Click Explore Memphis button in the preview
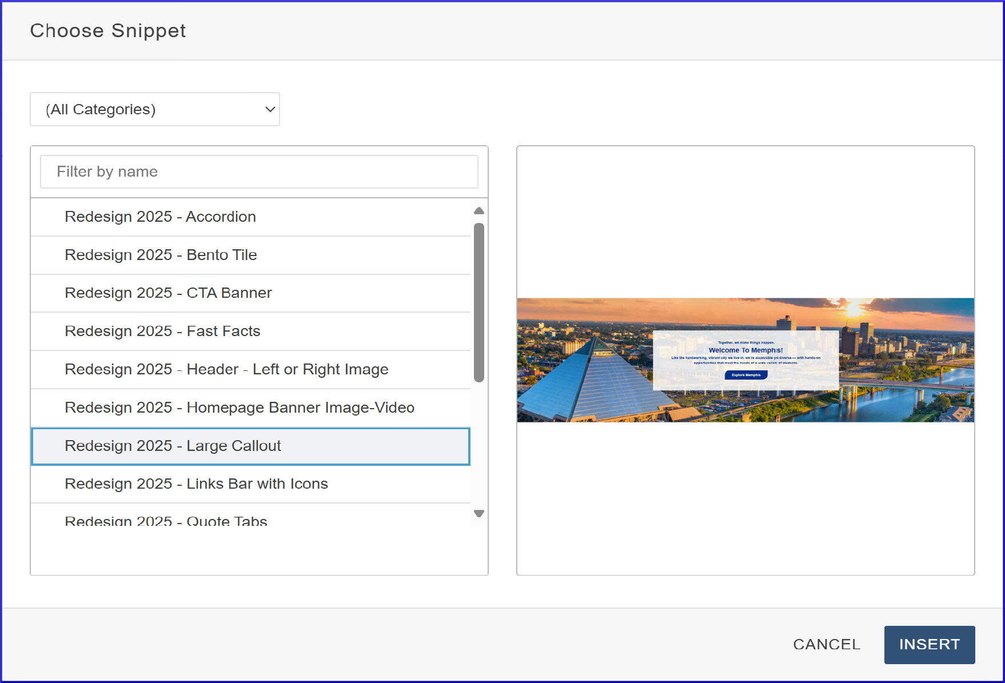The image size is (1005, 683). click(x=746, y=375)
